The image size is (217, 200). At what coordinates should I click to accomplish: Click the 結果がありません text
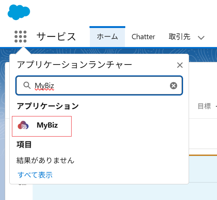pos(45,160)
